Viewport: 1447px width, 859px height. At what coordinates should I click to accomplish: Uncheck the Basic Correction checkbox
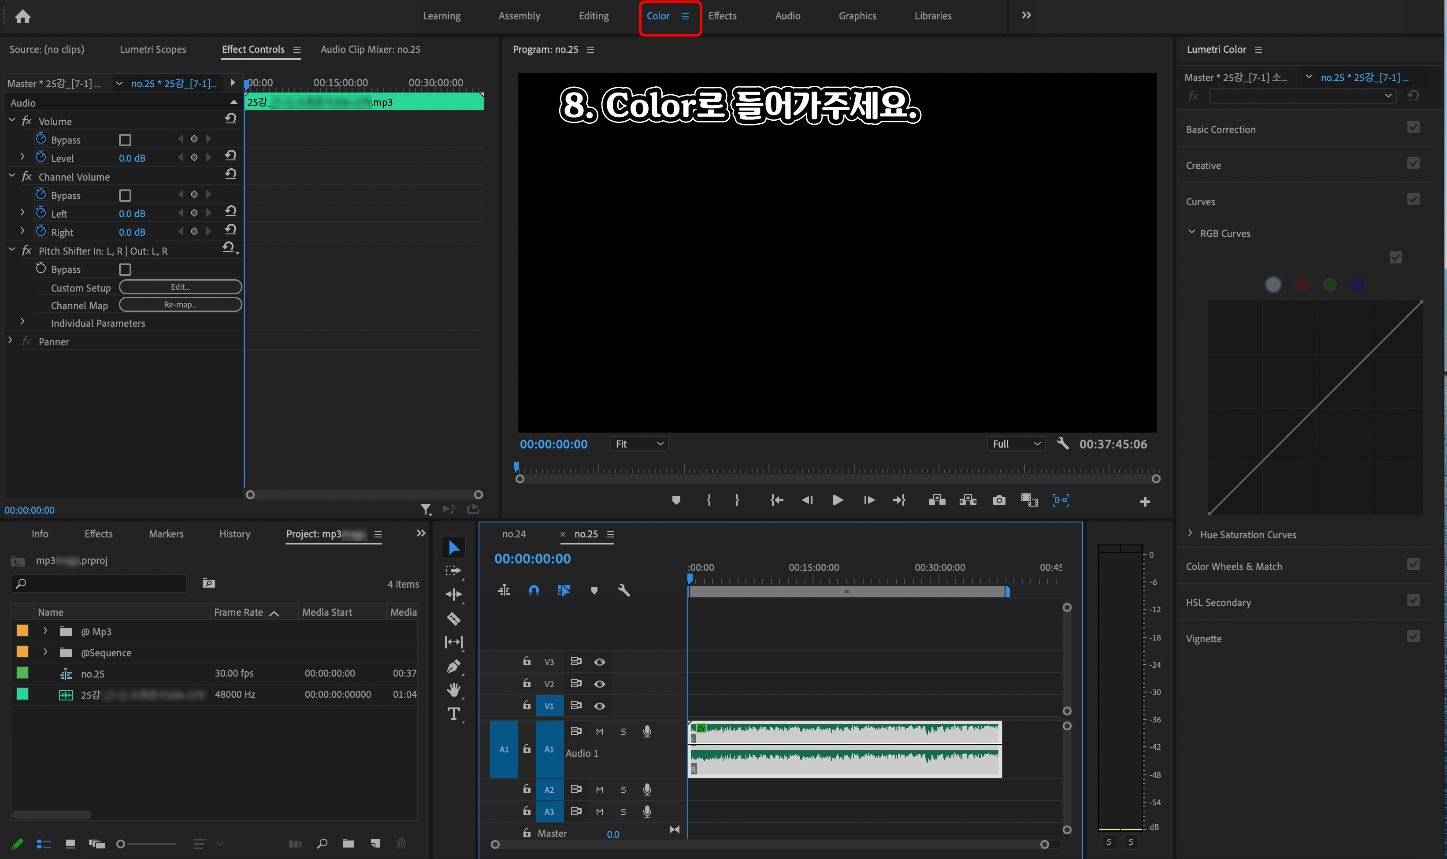pos(1413,127)
